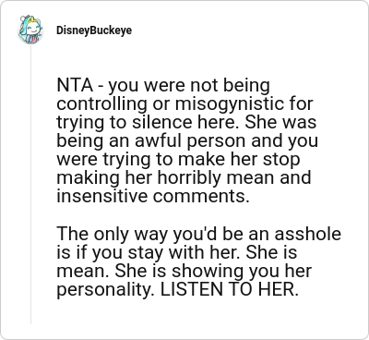The height and width of the screenshot is (340, 369).
Task: Click the phrase LISTEN TO HER
Action: 230,289
